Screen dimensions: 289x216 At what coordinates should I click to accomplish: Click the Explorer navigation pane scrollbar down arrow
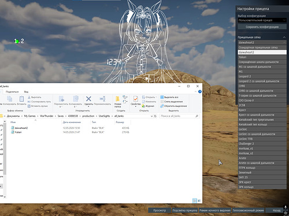[x=5, y=197]
